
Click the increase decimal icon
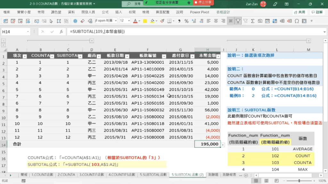tap(194, 21)
